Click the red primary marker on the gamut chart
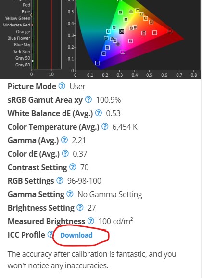Image resolution: width=202 pixels, height=278 pixels. (170, 31)
